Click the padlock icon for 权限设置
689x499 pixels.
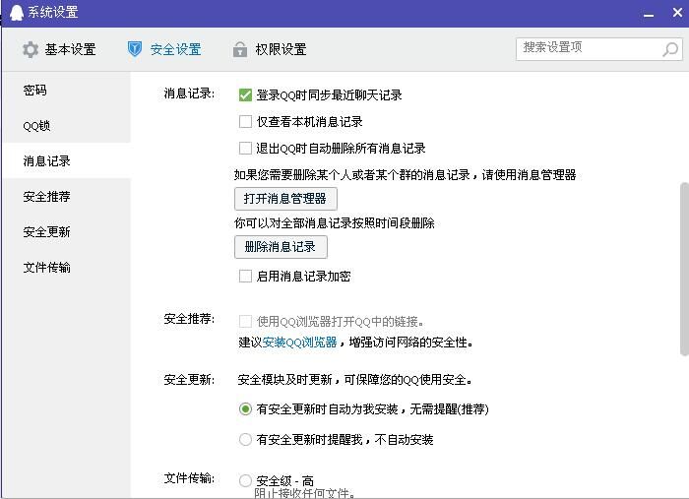tap(239, 49)
